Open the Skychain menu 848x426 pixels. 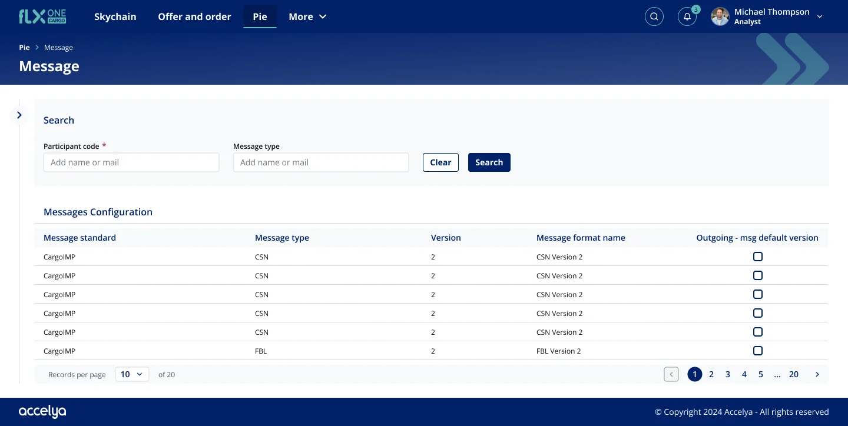115,16
